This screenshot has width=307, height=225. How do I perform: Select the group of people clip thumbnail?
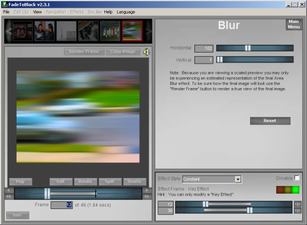(x=110, y=31)
